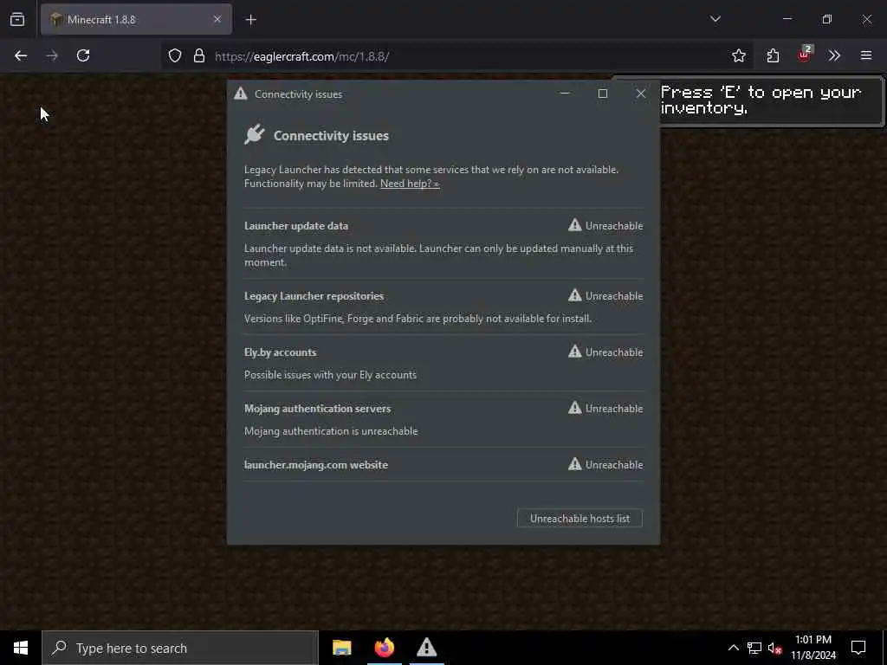The width and height of the screenshot is (887, 665).
Task: Bookmark this page with the star icon
Action: (x=738, y=55)
